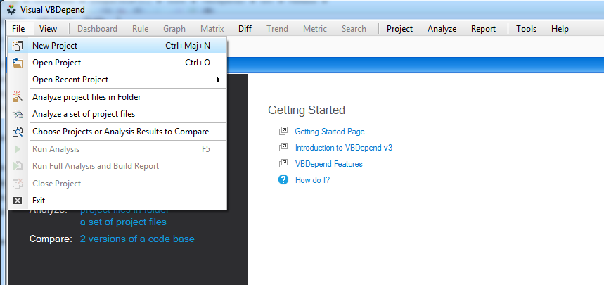The width and height of the screenshot is (604, 285).
Task: Open the Report menu
Action: [x=483, y=29]
